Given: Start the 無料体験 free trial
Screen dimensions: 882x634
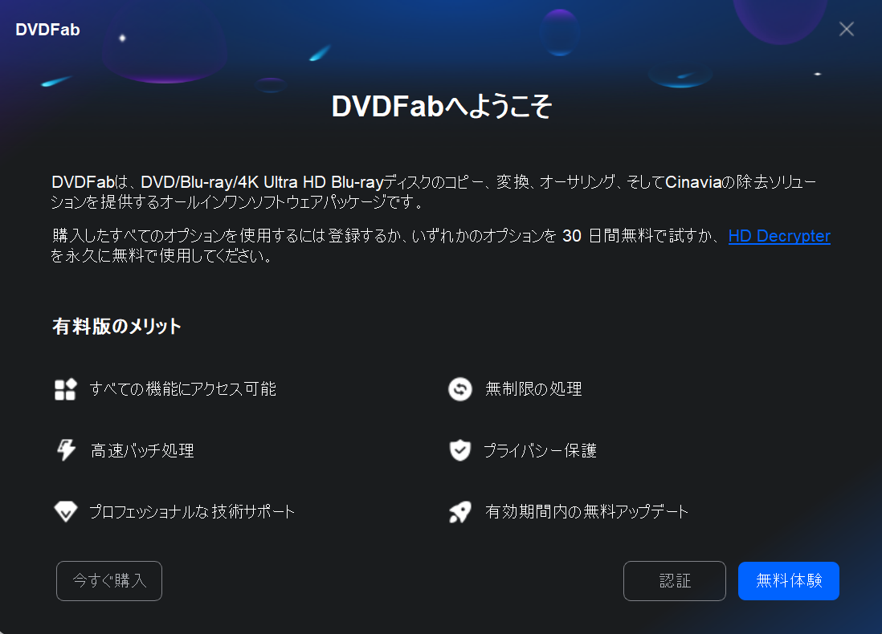Looking at the screenshot, I should (x=789, y=580).
